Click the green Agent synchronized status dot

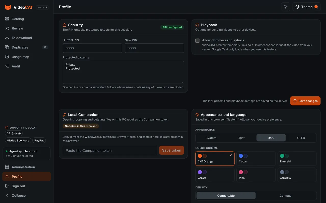coord(7,151)
